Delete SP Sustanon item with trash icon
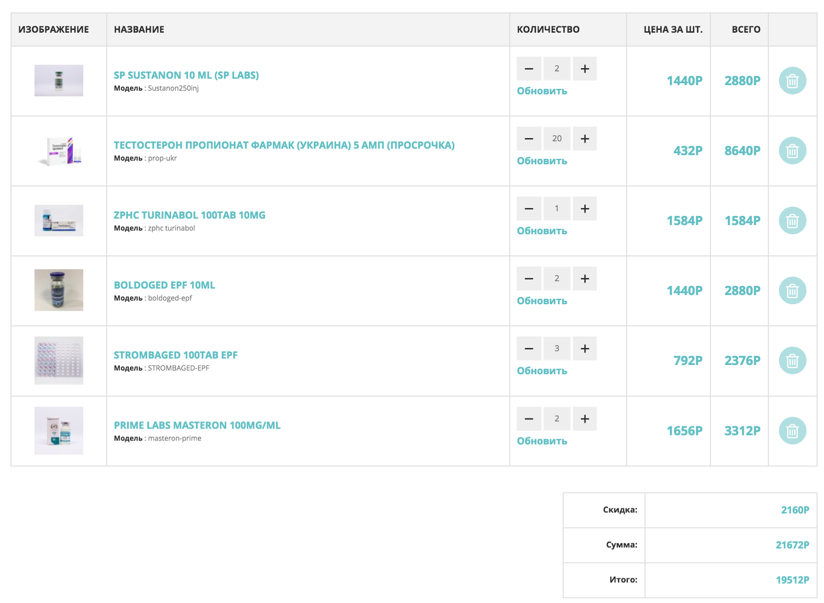The image size is (824, 603). tap(792, 81)
